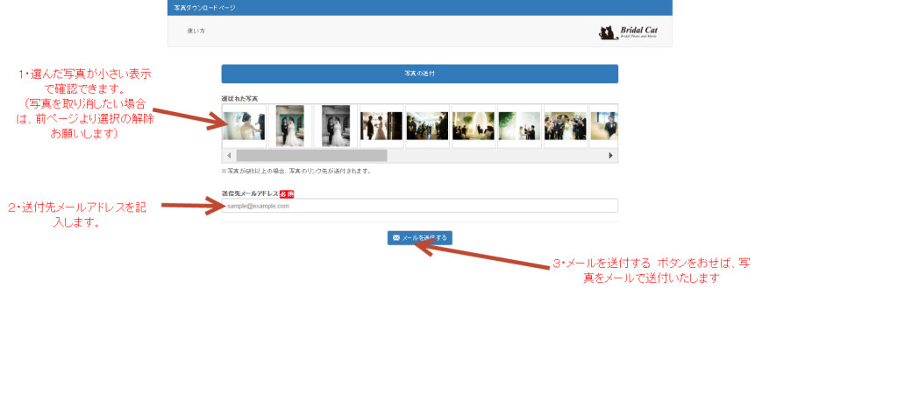Click the 写真の送付 blue banner
Viewport: 898px width, 415px height.
tap(420, 74)
